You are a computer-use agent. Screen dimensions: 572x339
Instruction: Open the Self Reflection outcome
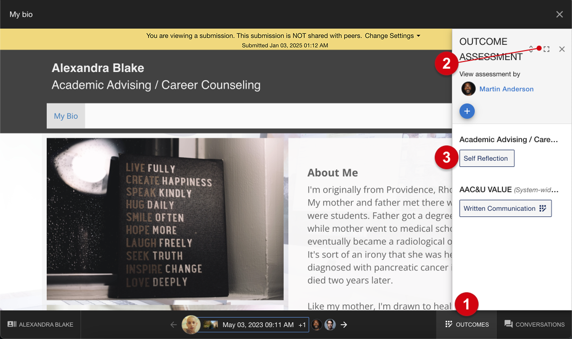pos(487,158)
